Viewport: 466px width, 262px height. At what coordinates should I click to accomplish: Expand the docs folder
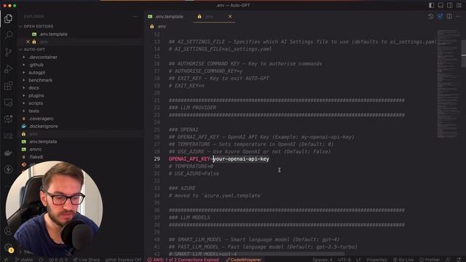coord(33,88)
